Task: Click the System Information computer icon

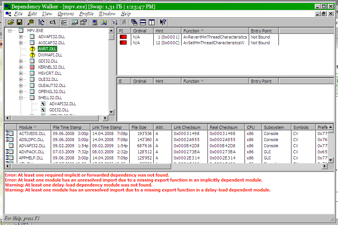Action: coord(95,22)
